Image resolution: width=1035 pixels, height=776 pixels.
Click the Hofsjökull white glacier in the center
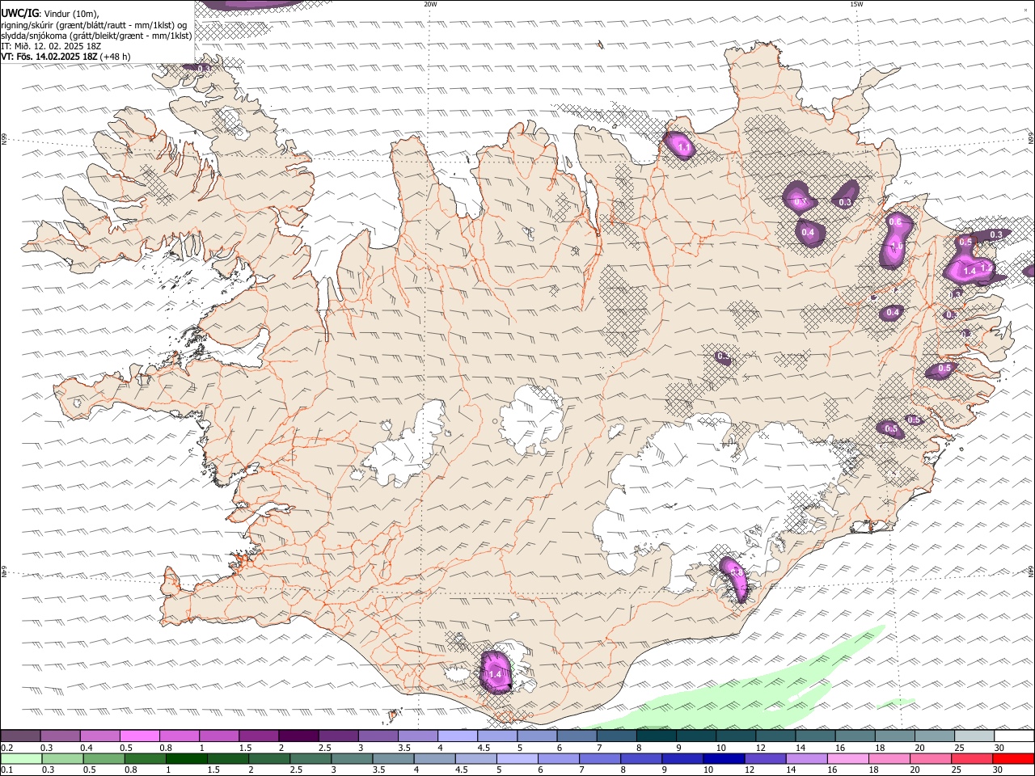click(x=532, y=419)
